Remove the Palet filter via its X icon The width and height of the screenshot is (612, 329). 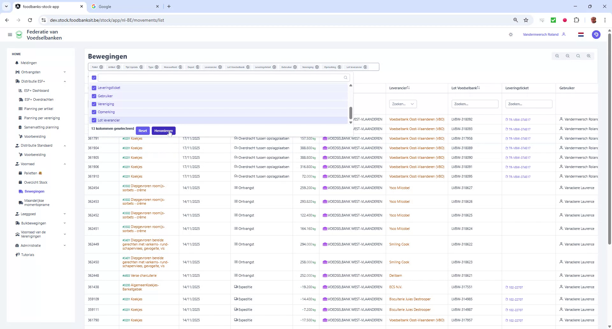[x=101, y=67]
